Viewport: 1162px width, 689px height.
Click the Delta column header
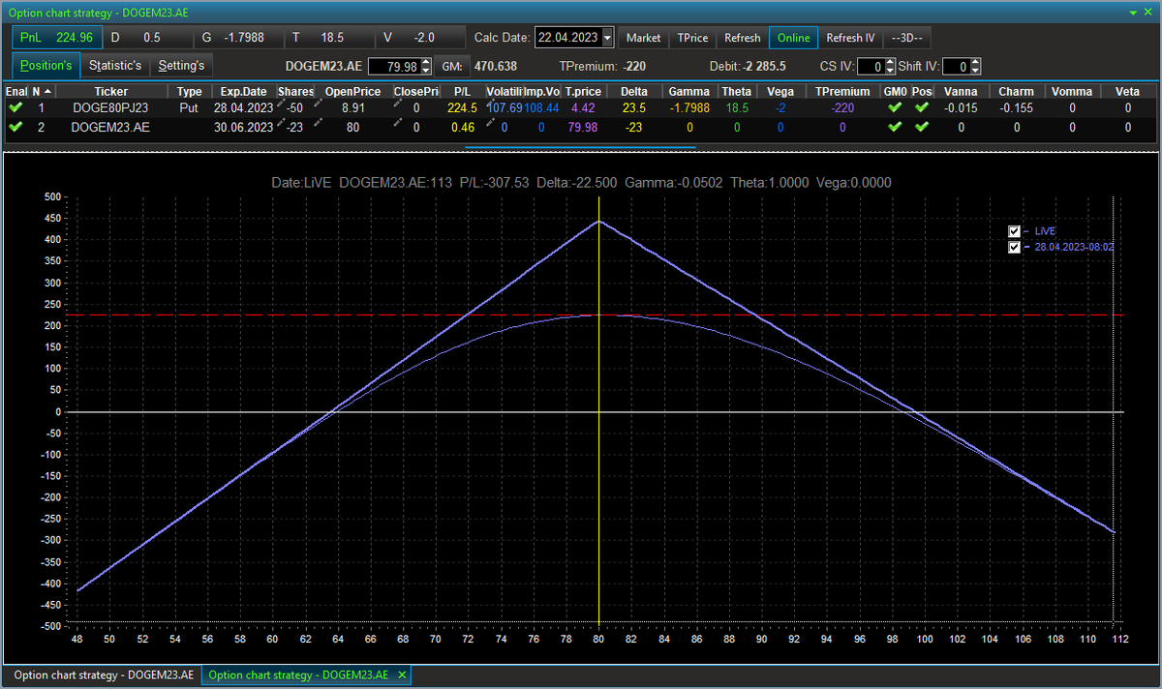(634, 91)
